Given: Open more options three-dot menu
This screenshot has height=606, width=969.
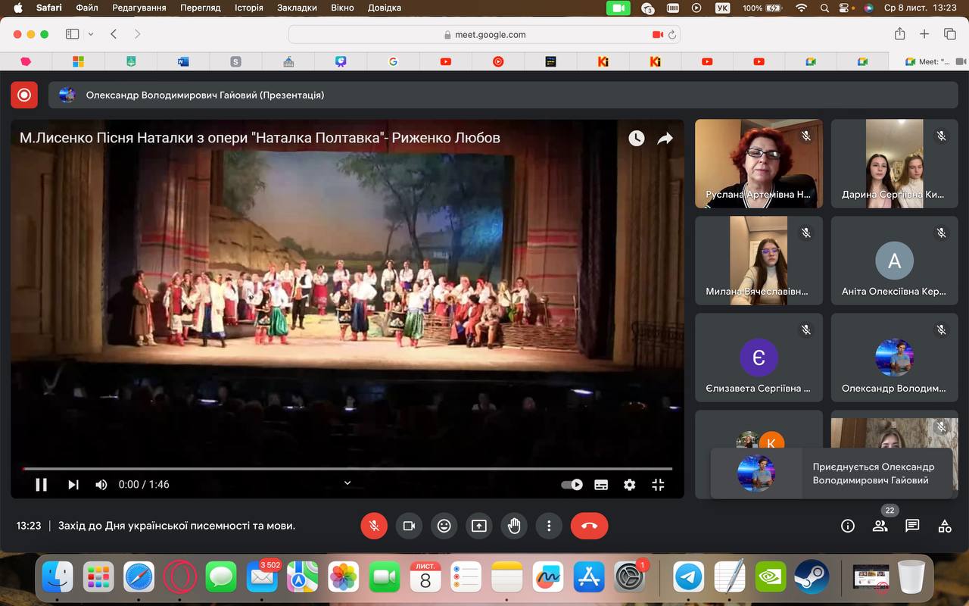Looking at the screenshot, I should tap(549, 526).
